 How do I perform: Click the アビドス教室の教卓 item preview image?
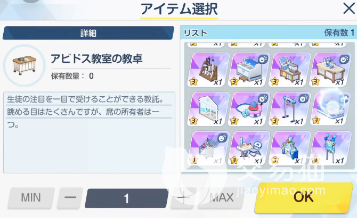25,65
